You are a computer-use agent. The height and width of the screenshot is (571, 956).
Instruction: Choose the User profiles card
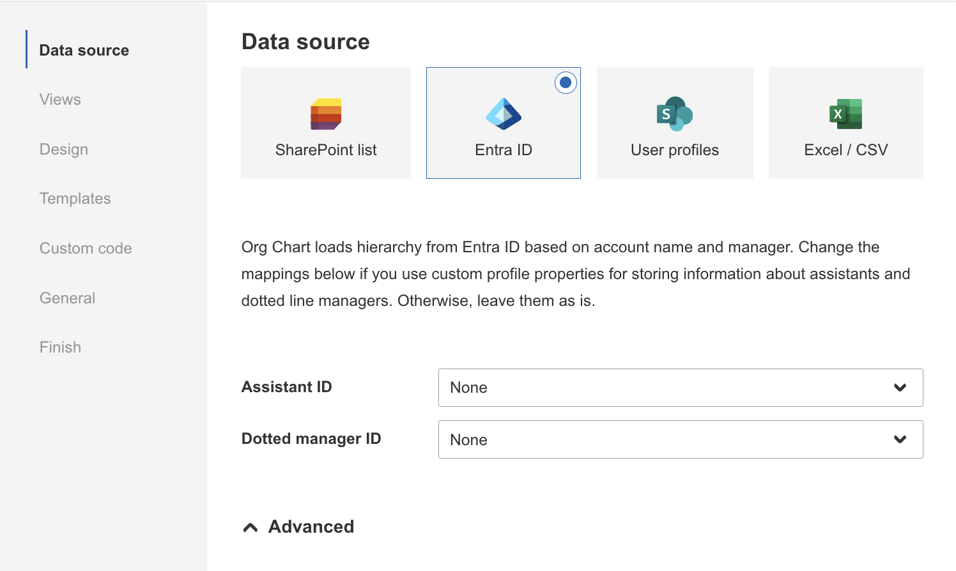(674, 123)
